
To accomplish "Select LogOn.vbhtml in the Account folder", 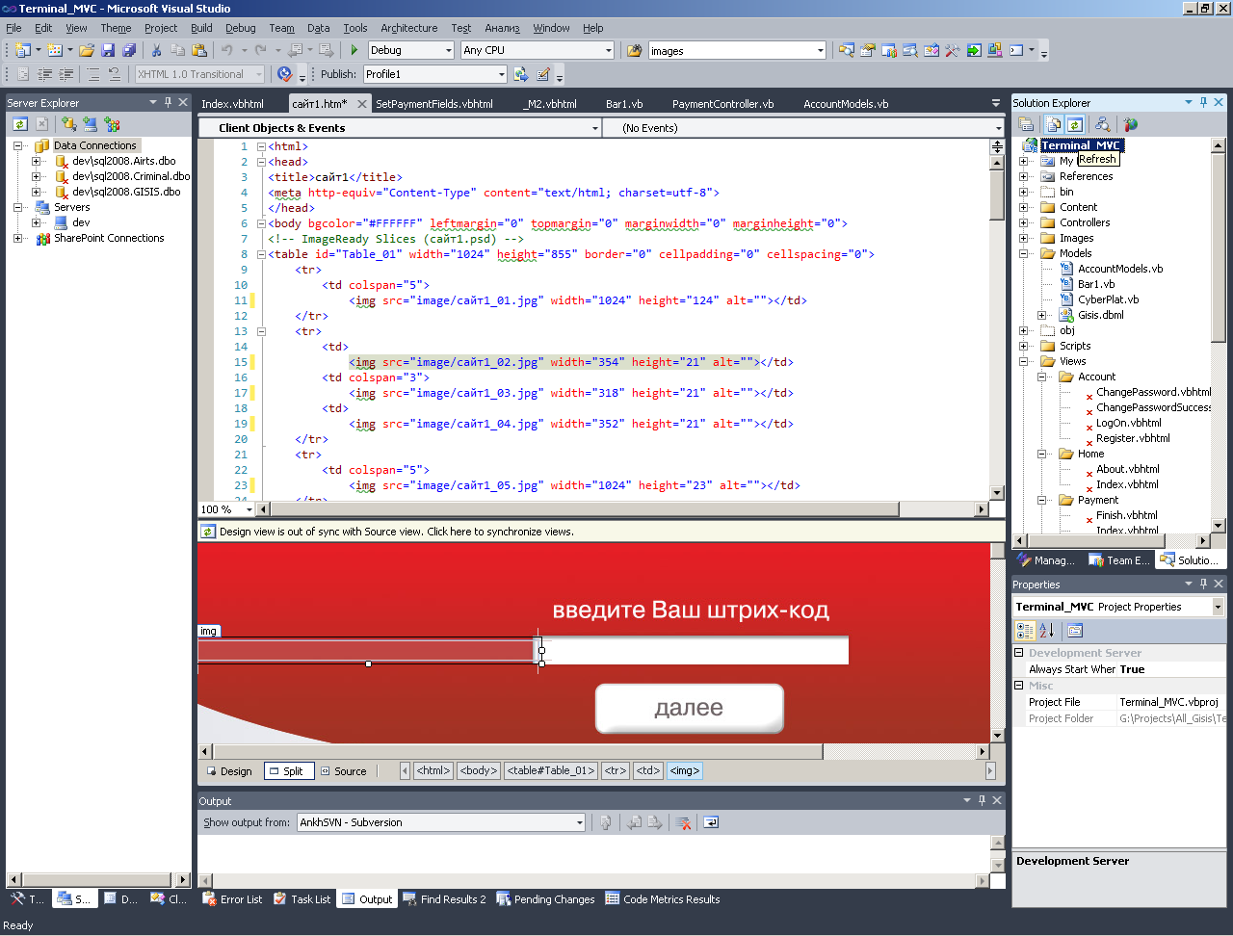I will [1128, 423].
